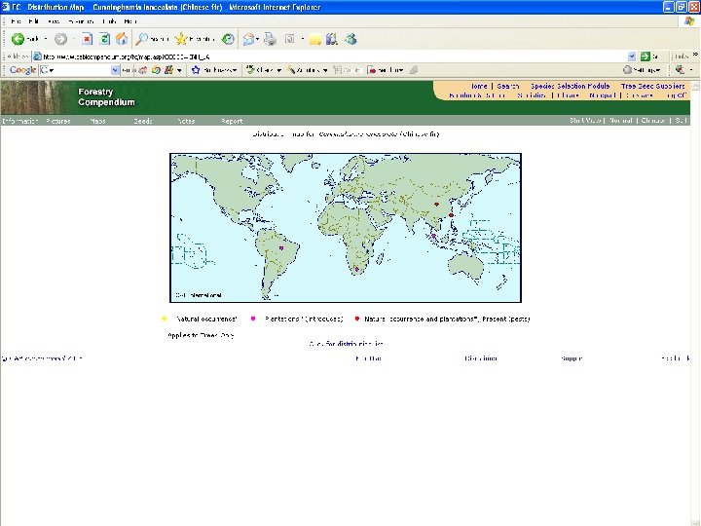Click the Research books toolbar icon
This screenshot has height=526, width=701.
[332, 39]
